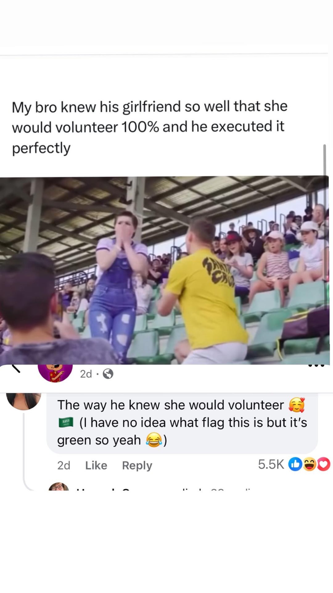Tap the caption text about volunteering girlfriend
The image size is (333, 593).
tap(150, 127)
